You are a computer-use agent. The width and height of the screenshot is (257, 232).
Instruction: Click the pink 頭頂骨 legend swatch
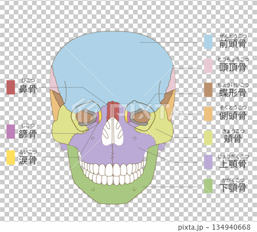(208, 66)
